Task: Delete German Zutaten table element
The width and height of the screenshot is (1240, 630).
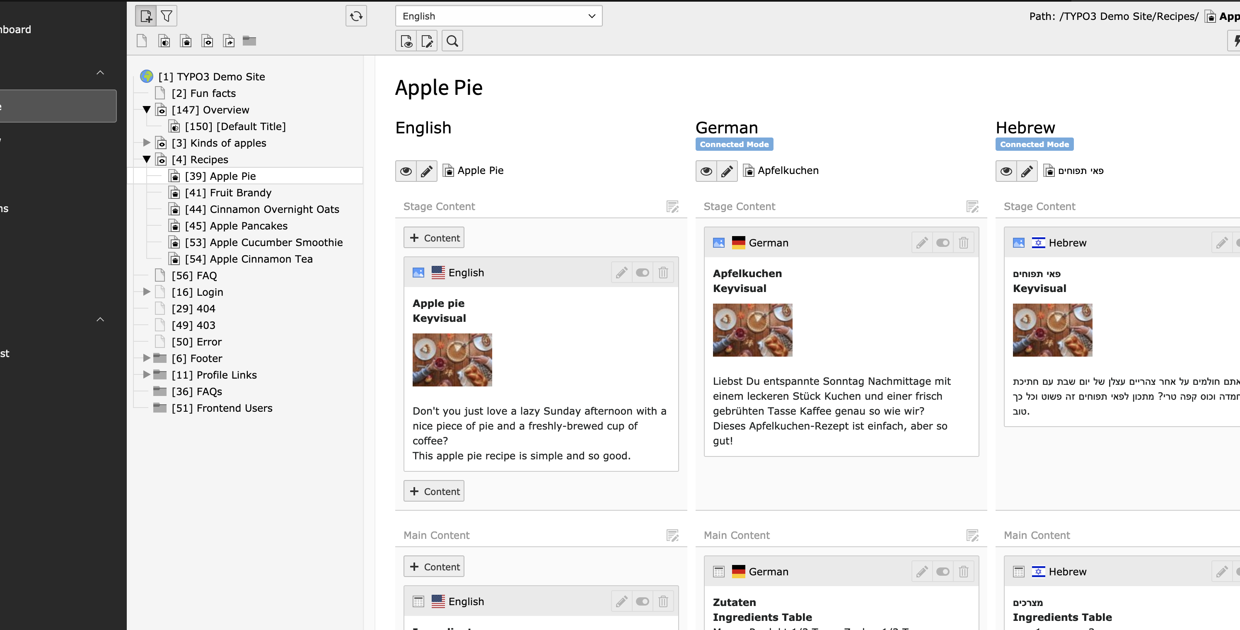Action: (963, 571)
